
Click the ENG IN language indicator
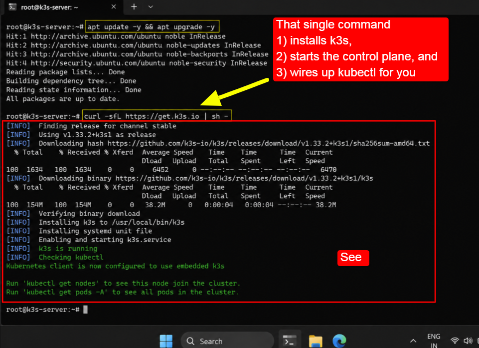[434, 341]
